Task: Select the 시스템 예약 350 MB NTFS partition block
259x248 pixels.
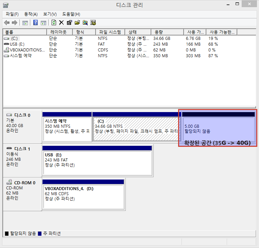Action: (x=67, y=127)
